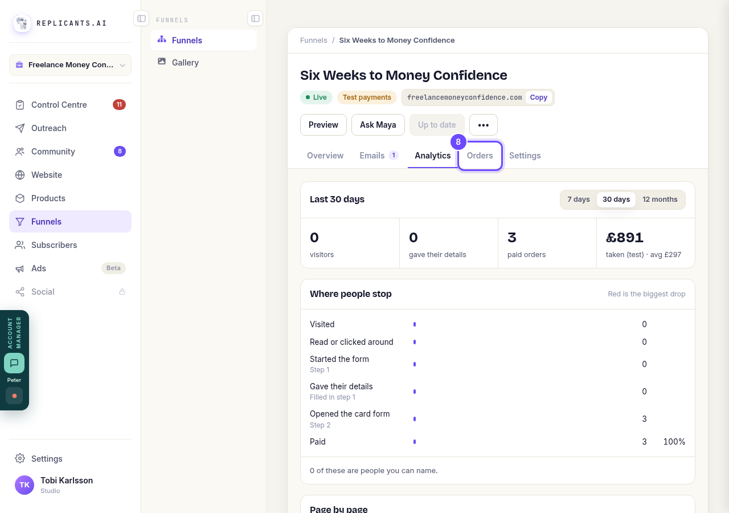Click the Replicants.ai logo icon
Image resolution: width=729 pixels, height=513 pixels.
pos(22,23)
